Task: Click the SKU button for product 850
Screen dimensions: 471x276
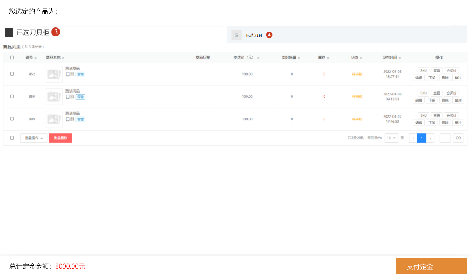Action: pos(424,93)
